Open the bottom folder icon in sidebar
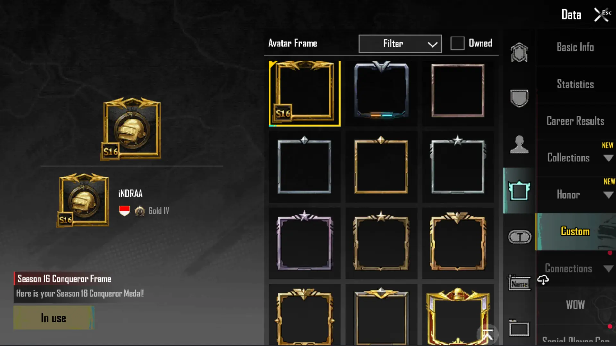Image resolution: width=616 pixels, height=346 pixels. (519, 328)
